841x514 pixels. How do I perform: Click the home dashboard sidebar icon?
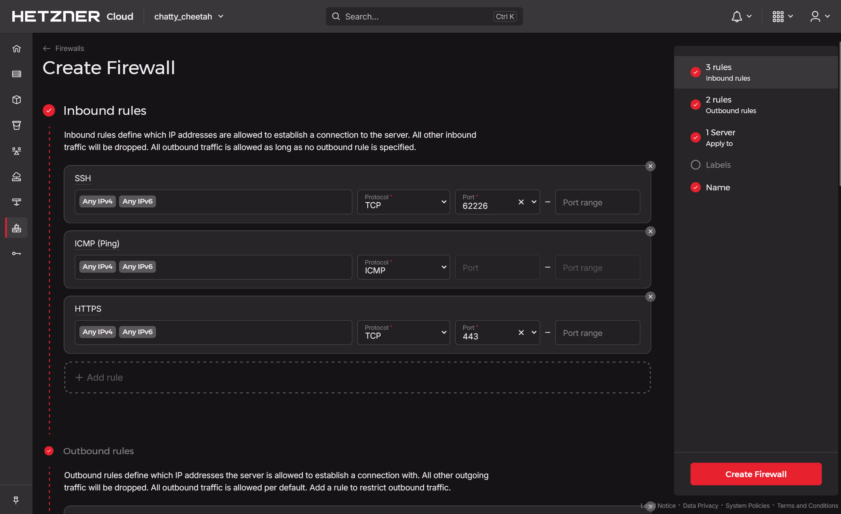(16, 49)
